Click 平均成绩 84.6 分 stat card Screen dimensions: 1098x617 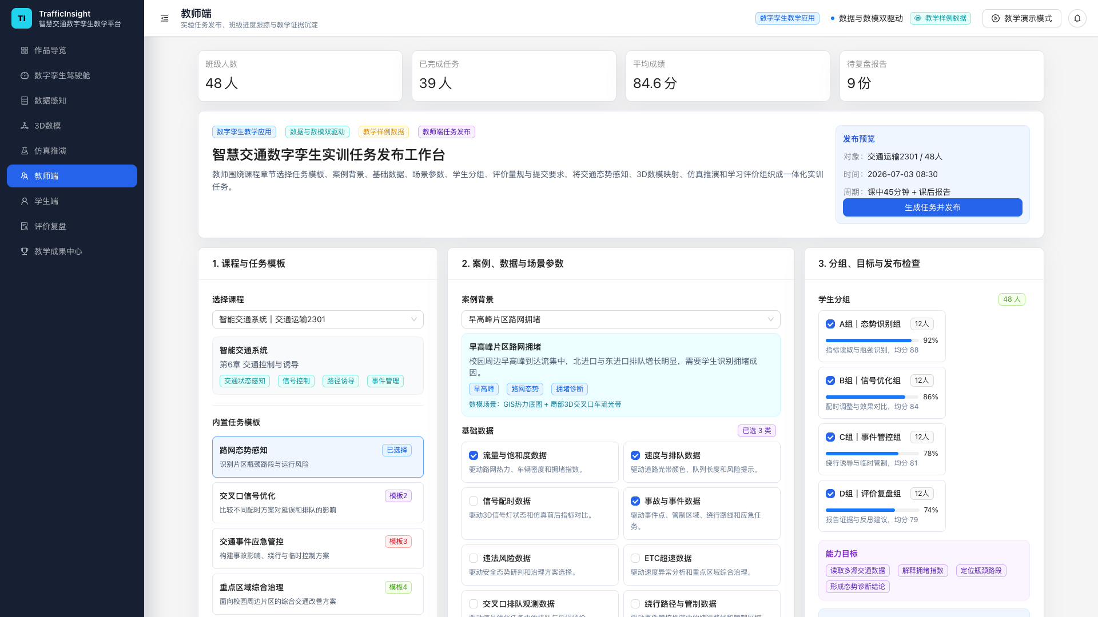[x=728, y=76]
